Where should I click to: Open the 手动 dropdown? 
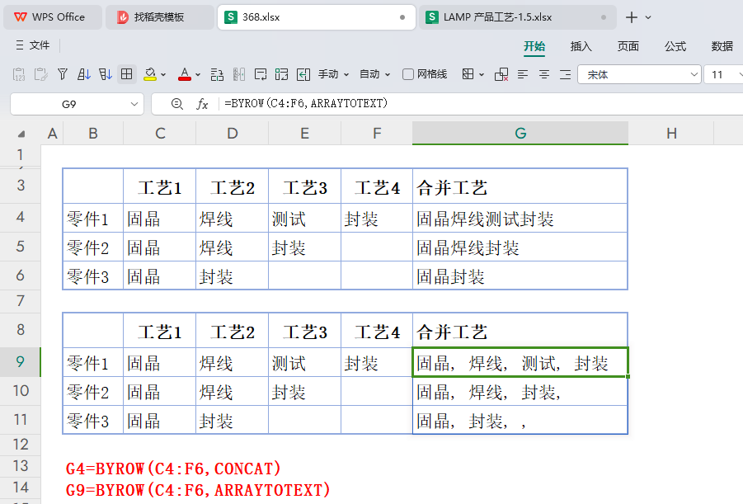(334, 74)
